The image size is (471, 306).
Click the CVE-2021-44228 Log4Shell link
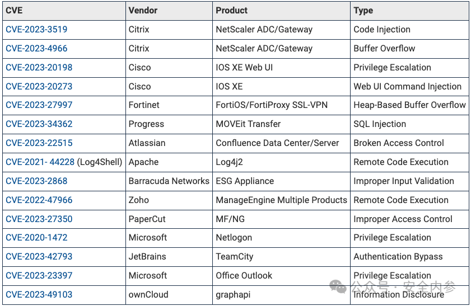tap(40, 162)
